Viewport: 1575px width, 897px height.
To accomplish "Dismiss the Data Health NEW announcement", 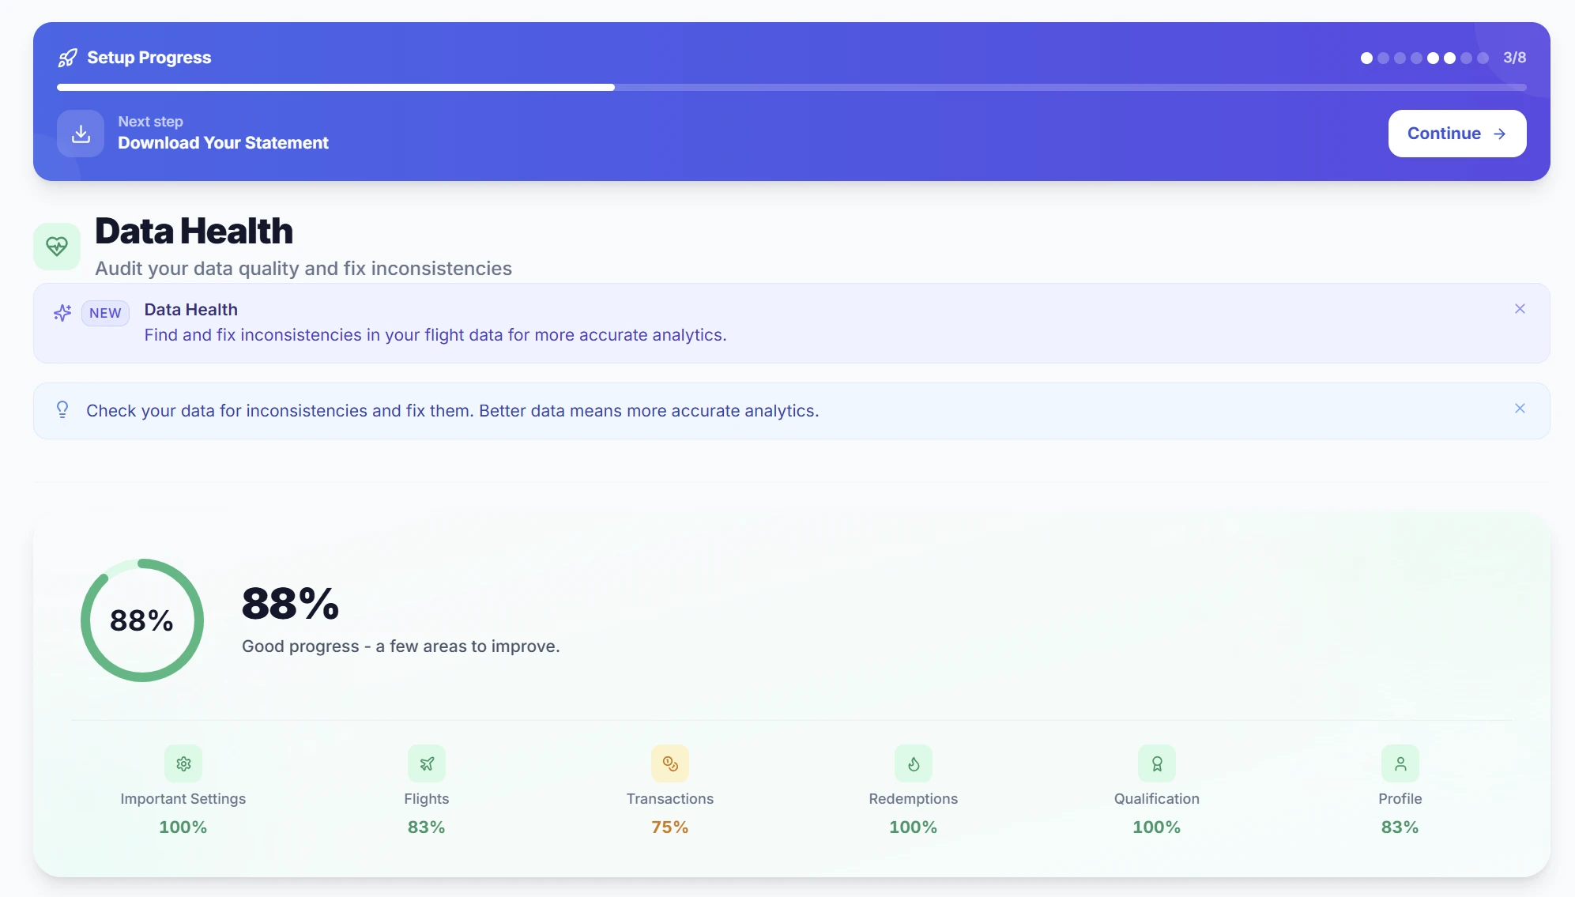I will 1520,309.
